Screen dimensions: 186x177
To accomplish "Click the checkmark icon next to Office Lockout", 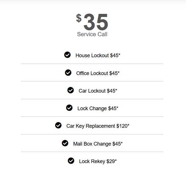I will [68, 73].
